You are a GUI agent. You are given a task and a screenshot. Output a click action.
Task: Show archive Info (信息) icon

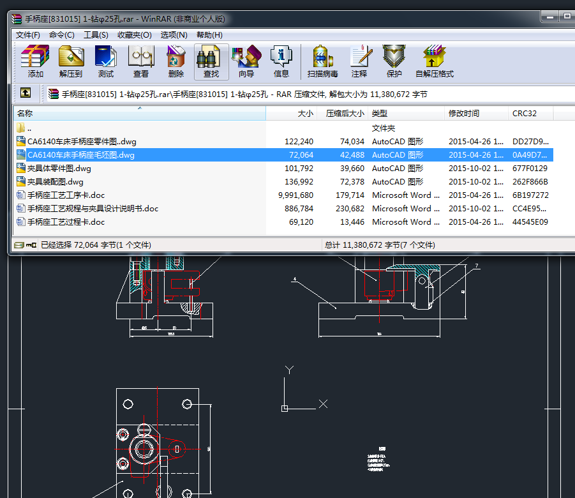281,61
